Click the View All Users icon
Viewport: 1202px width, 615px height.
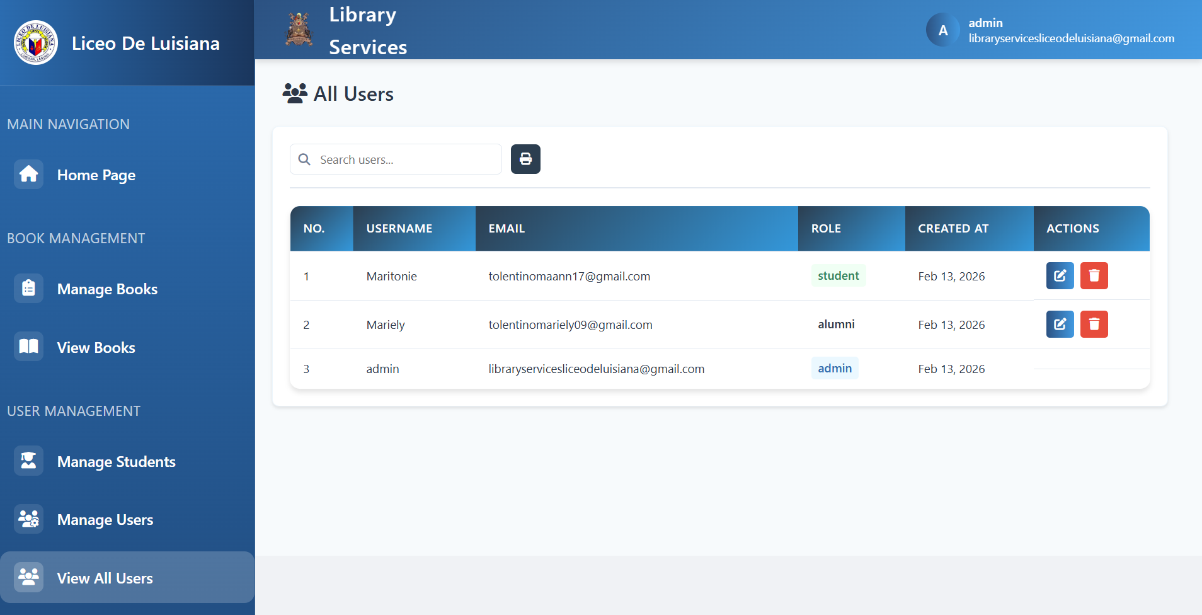click(28, 576)
